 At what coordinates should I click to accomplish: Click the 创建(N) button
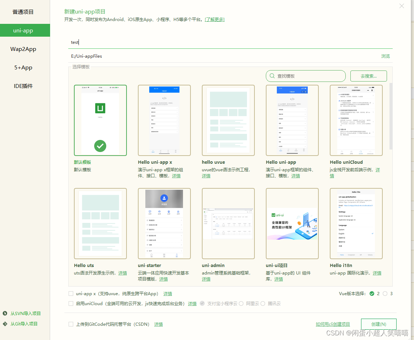pos(378,324)
